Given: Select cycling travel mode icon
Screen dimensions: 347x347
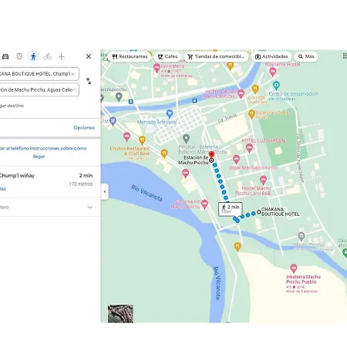Looking at the screenshot, I should click(x=47, y=56).
